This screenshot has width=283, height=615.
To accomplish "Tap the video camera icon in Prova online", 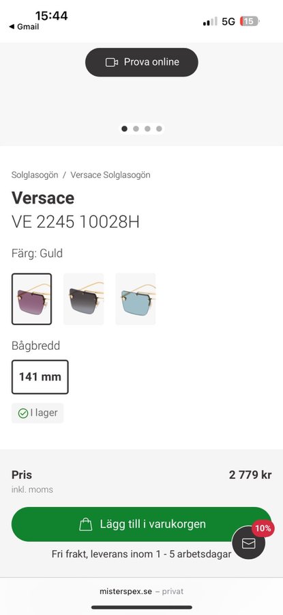I will (x=112, y=62).
